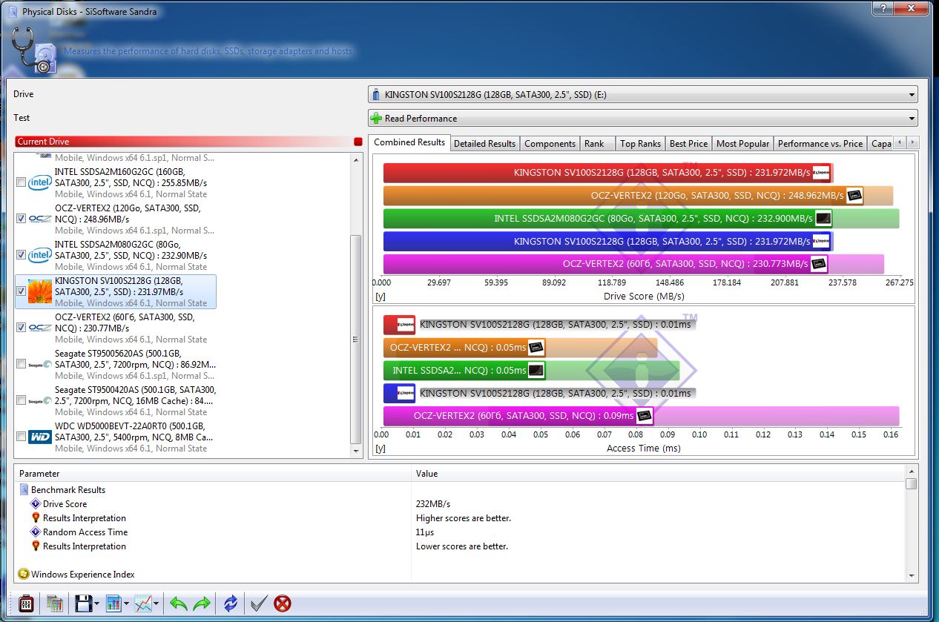Confirm with the grey checkmark icon

coord(258,603)
